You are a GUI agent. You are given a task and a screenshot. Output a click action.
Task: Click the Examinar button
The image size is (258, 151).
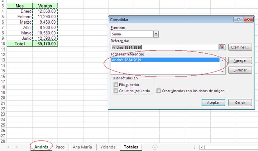pos(240,47)
